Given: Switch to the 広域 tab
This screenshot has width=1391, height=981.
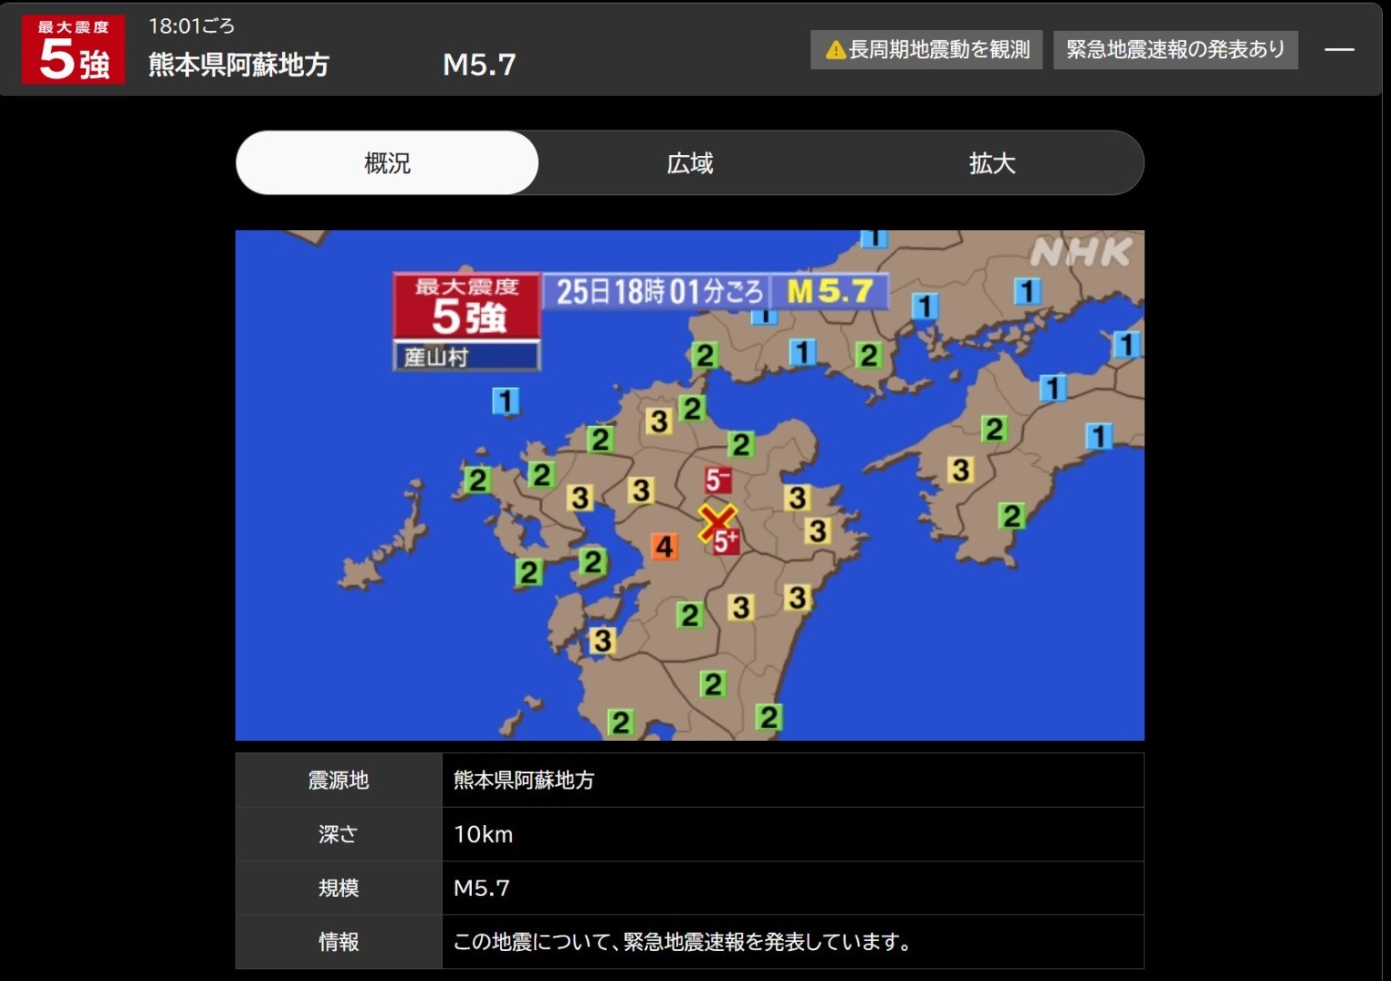Looking at the screenshot, I should click(x=690, y=163).
